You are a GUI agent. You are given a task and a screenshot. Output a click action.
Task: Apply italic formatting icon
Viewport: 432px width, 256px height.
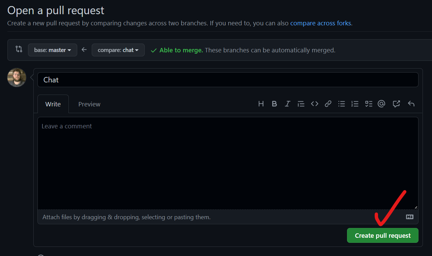[x=287, y=104]
